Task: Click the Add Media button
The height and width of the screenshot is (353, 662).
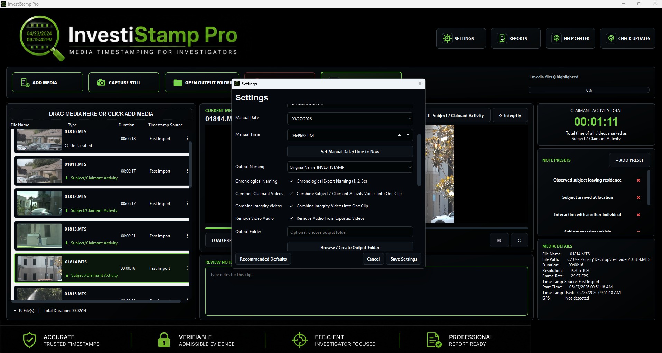Action: [x=47, y=82]
